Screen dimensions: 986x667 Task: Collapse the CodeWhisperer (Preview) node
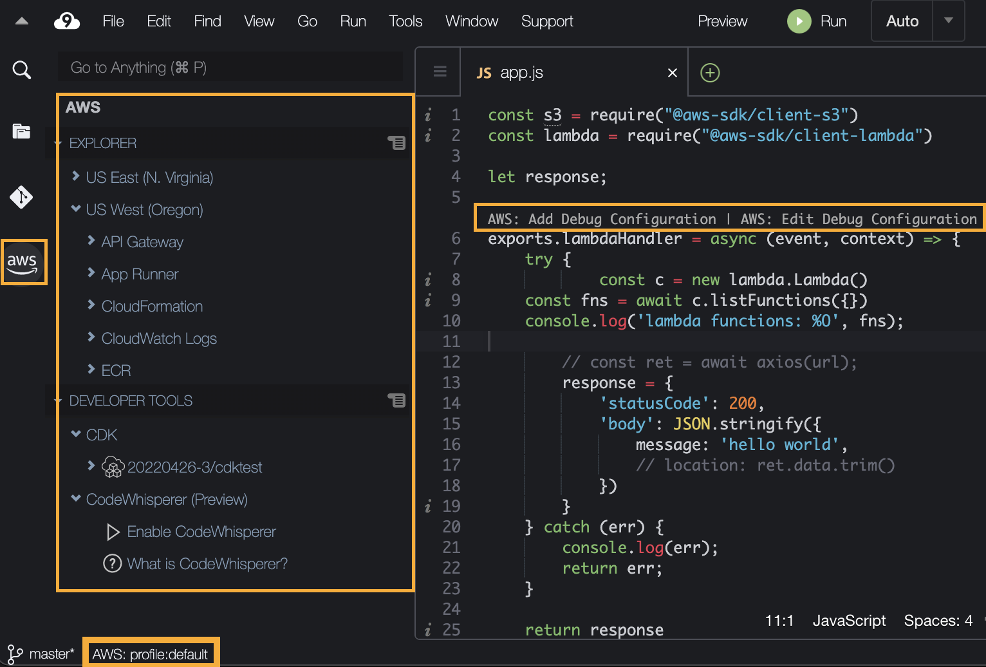[x=76, y=498]
